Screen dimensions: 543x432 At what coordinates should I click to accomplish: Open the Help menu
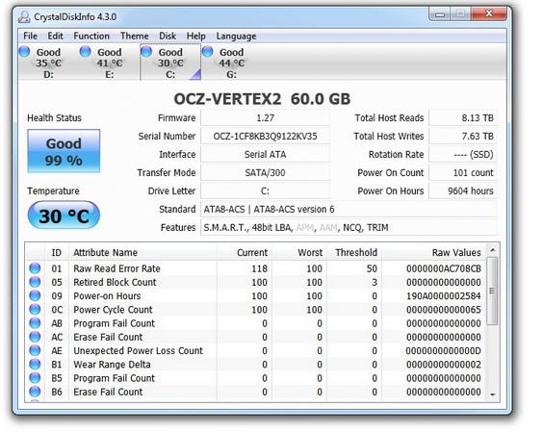196,36
